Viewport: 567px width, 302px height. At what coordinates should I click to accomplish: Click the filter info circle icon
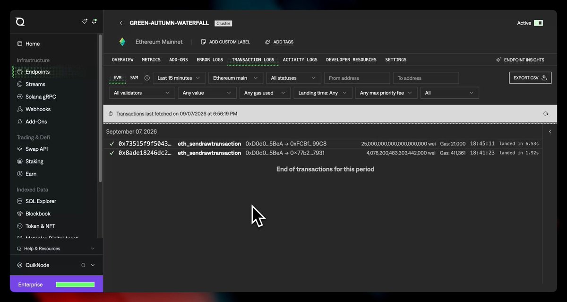(147, 78)
